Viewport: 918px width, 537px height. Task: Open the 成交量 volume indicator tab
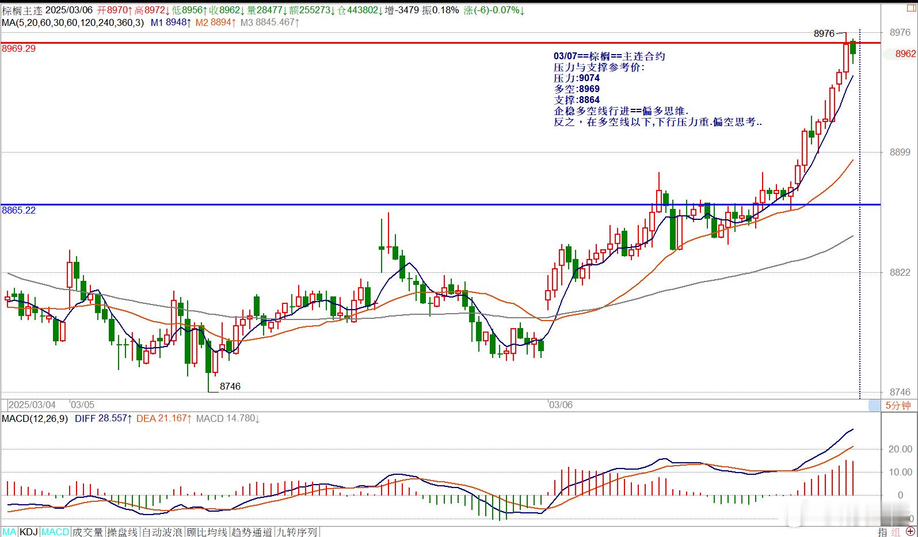[87, 532]
